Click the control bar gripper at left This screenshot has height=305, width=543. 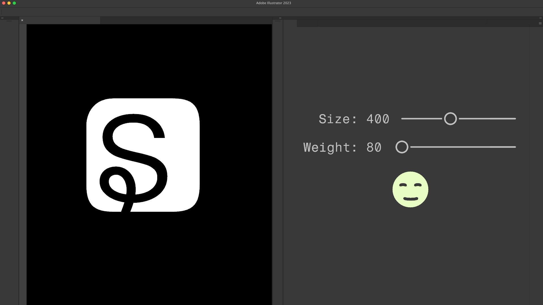(x=1, y=12)
